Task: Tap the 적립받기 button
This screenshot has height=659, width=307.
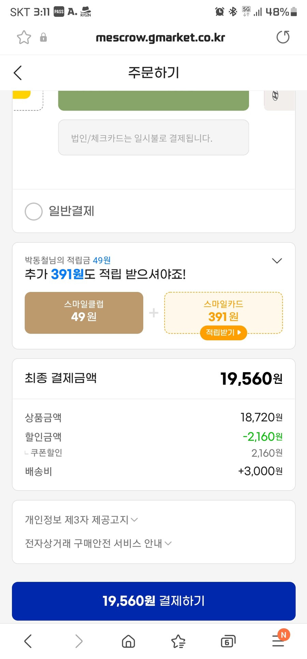Action: point(223,332)
